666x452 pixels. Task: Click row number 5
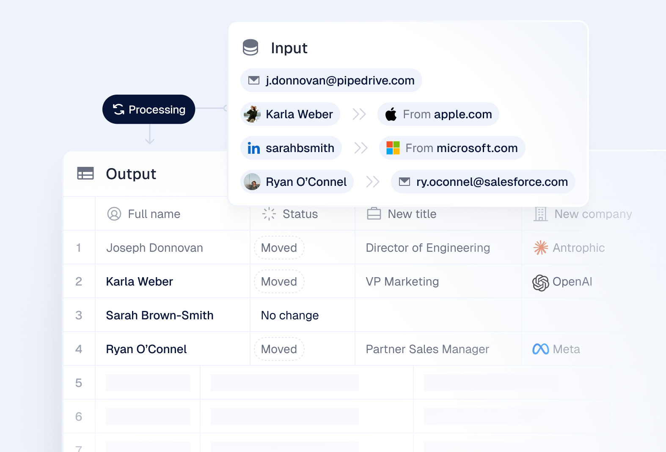click(x=79, y=383)
